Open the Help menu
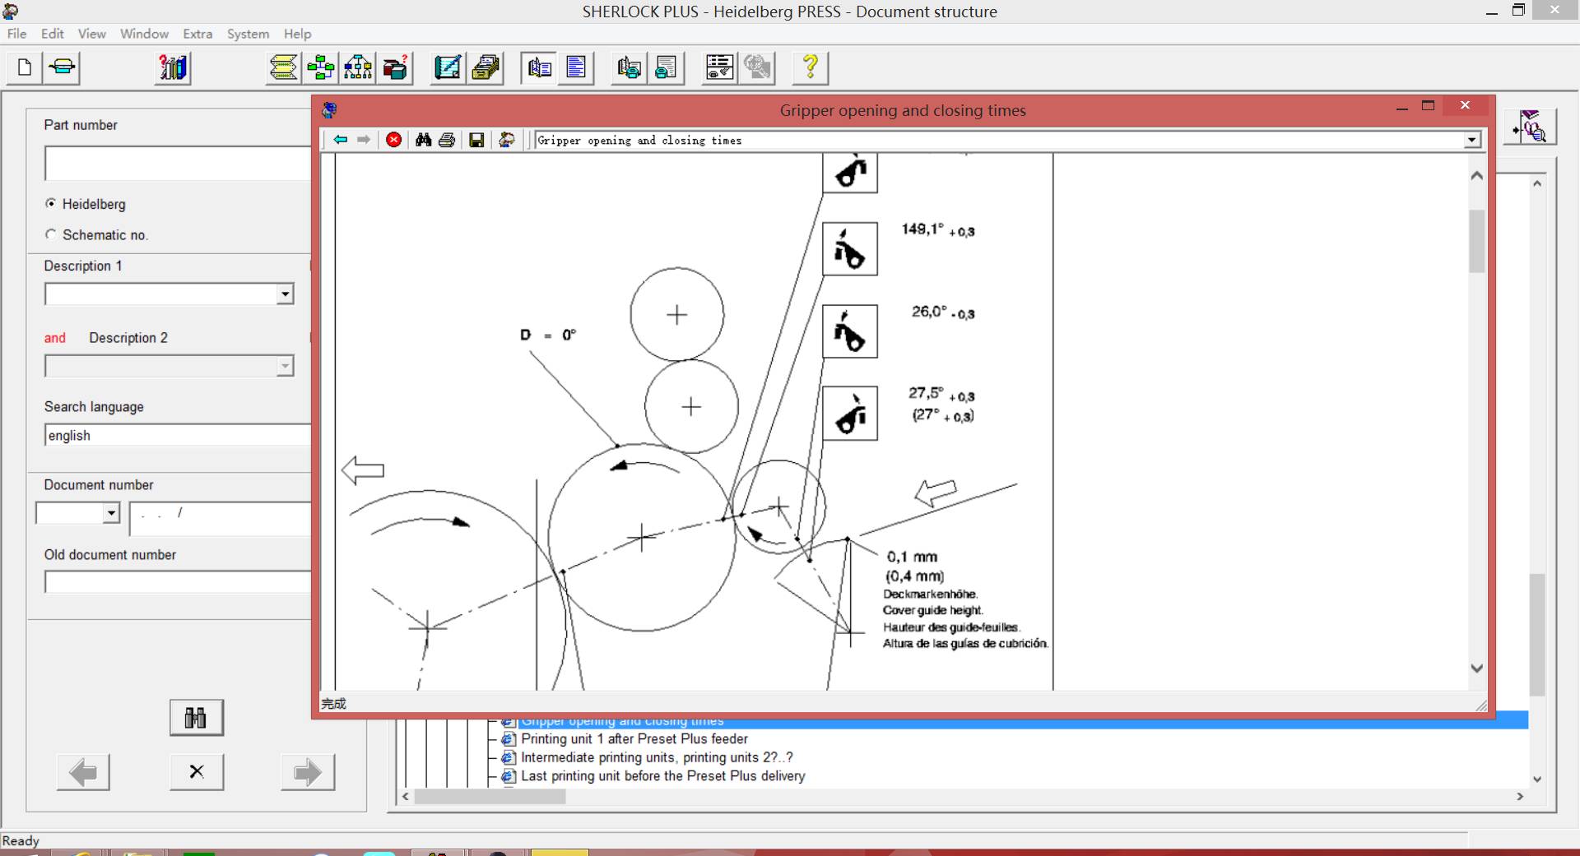 (x=297, y=34)
